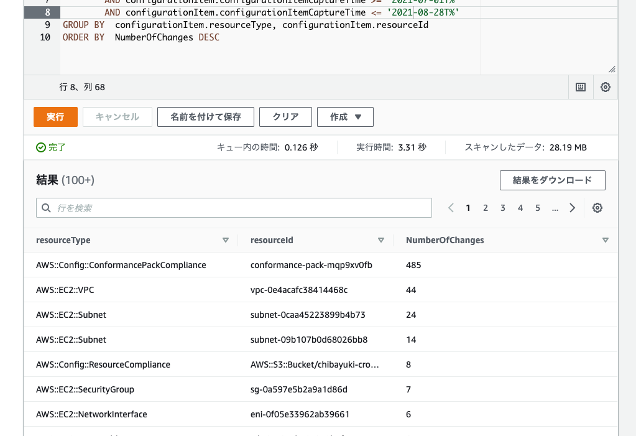Image resolution: width=636 pixels, height=436 pixels.
Task: Click ORDER BY keyword on line 10
Action: coord(83,37)
